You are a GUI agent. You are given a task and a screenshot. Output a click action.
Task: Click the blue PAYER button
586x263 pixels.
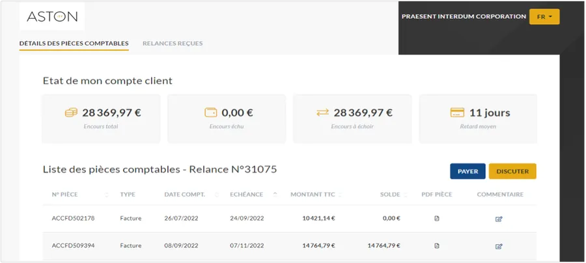click(467, 171)
